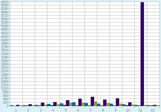Screen dimensions: 161x112
Task: Click the x-axis label 1
Action: [16, 110]
